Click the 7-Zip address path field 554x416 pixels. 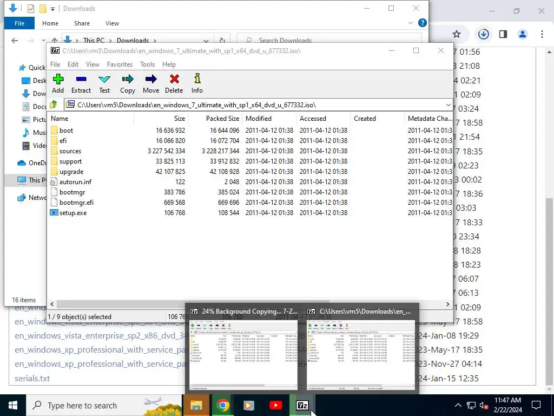click(259, 105)
